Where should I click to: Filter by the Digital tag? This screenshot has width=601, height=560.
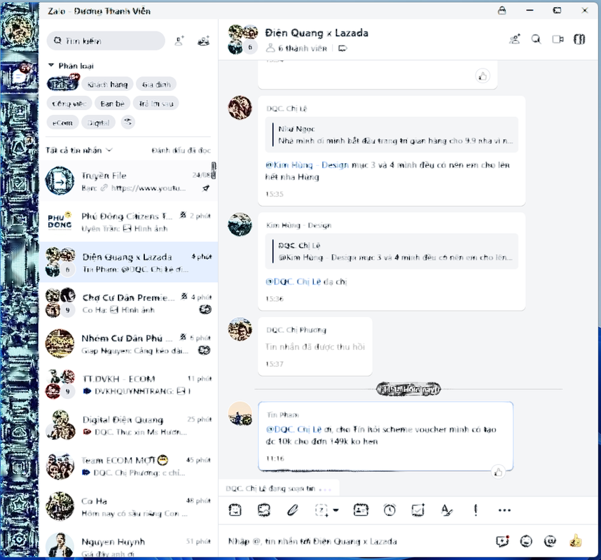tap(98, 122)
